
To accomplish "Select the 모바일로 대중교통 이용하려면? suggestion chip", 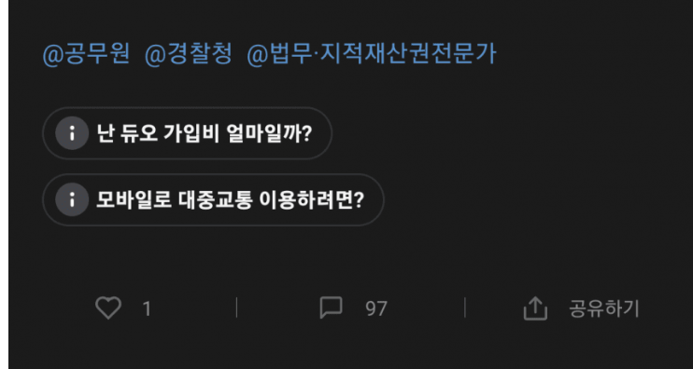I will coord(213,199).
